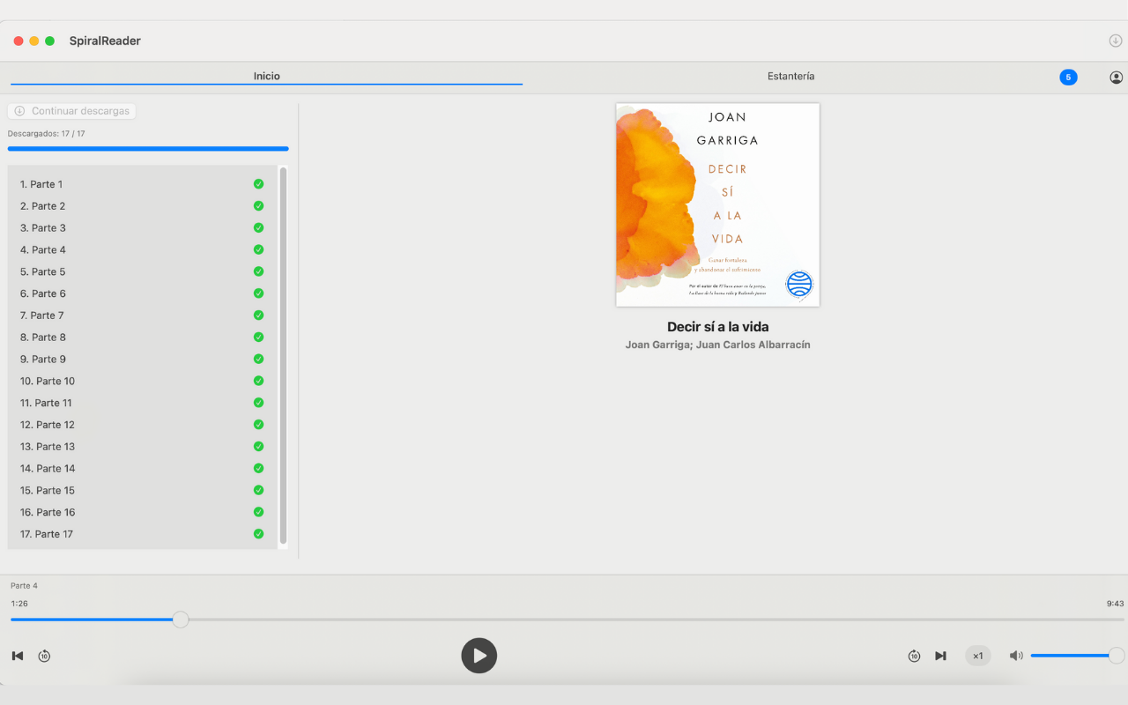Screen dimensions: 1128x705
Task: Click the elapsed time 1:26
Action: pos(19,604)
